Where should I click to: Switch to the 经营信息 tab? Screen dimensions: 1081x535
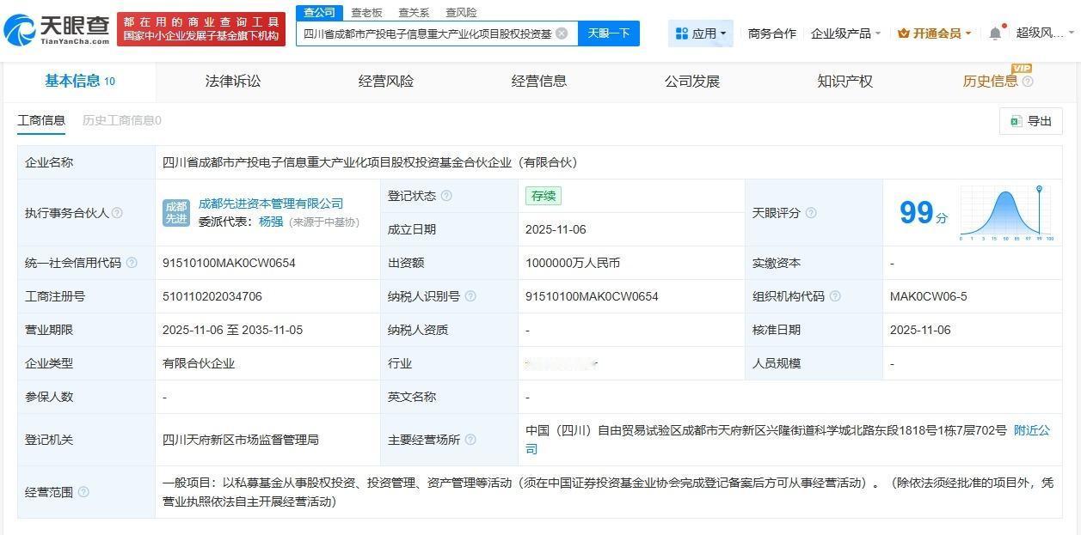click(x=539, y=82)
